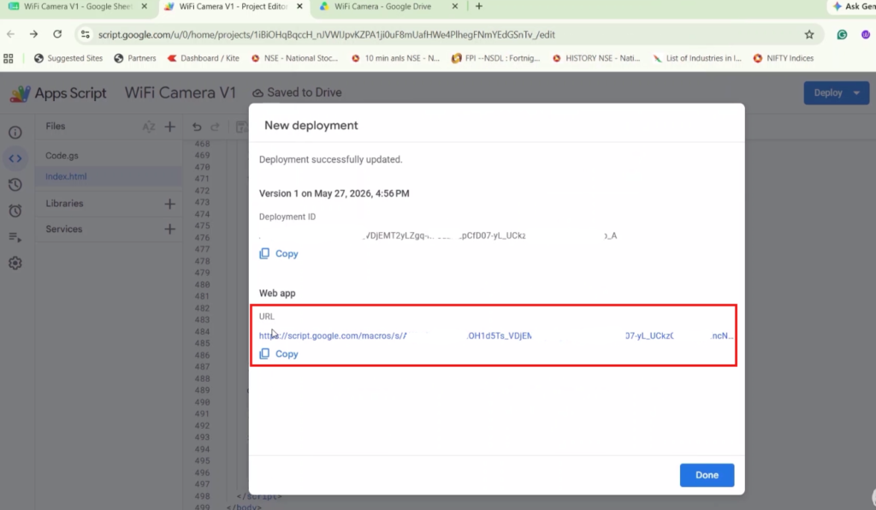Open Project History icon in sidebar

[x=15, y=184]
